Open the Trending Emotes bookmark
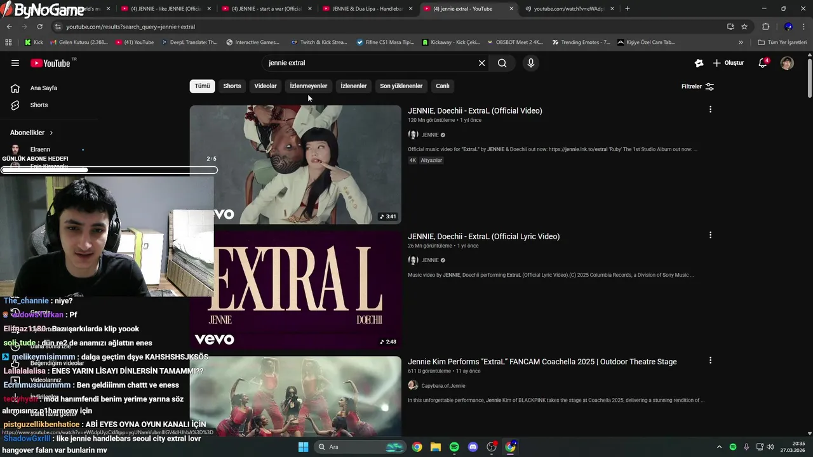This screenshot has width=813, height=457. 581,42
